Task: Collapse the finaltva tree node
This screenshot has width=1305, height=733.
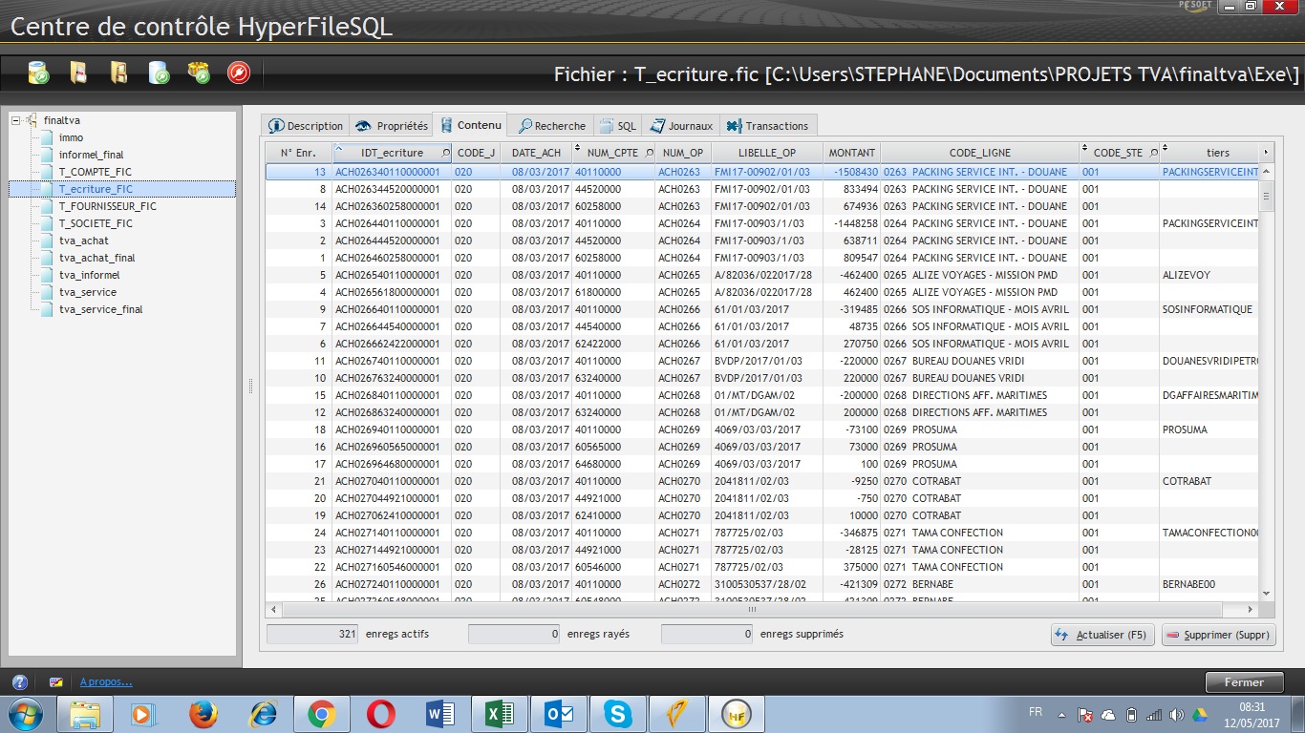Action: click(x=16, y=120)
